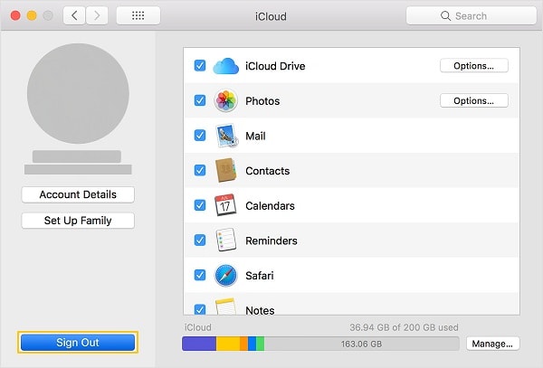Click the Calendars icon
This screenshot has width=543, height=368.
coord(225,205)
